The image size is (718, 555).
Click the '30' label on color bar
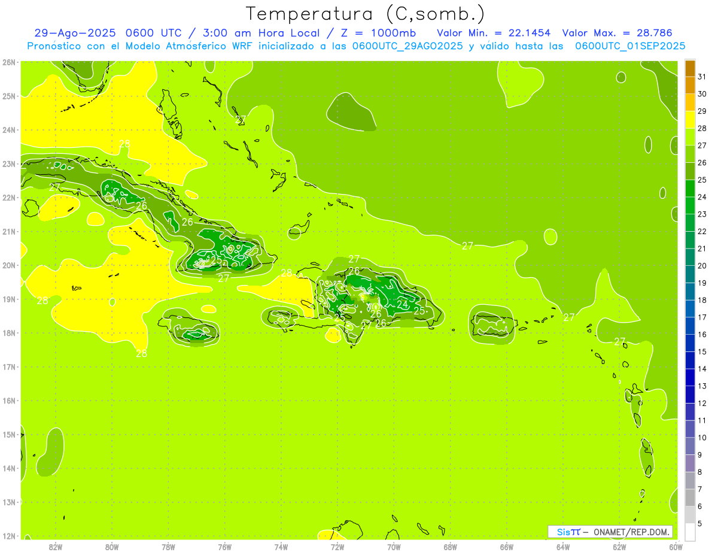(702, 93)
